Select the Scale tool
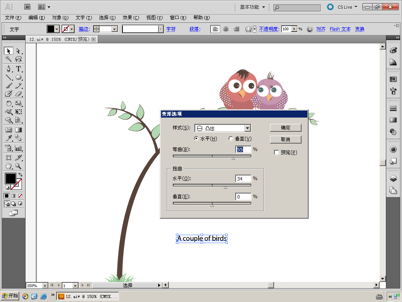The width and height of the screenshot is (402, 302). [x=18, y=103]
